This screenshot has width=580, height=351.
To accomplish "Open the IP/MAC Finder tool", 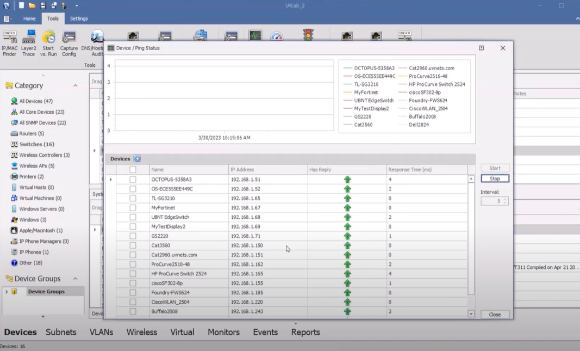I will [10, 44].
